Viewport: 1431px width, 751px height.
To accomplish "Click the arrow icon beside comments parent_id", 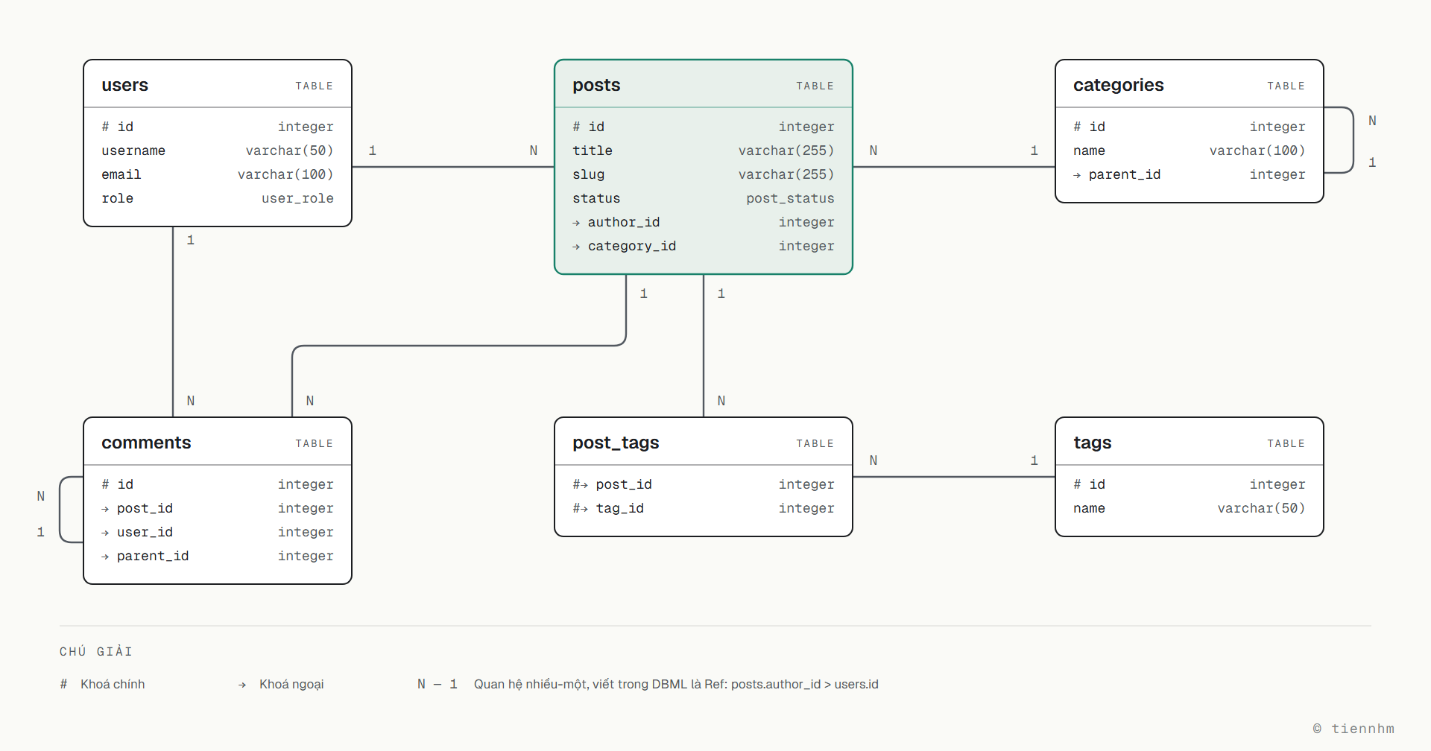I will point(105,557).
